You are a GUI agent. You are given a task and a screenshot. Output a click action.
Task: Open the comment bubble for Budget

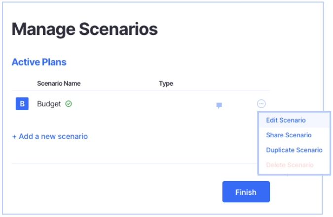pyautogui.click(x=219, y=105)
